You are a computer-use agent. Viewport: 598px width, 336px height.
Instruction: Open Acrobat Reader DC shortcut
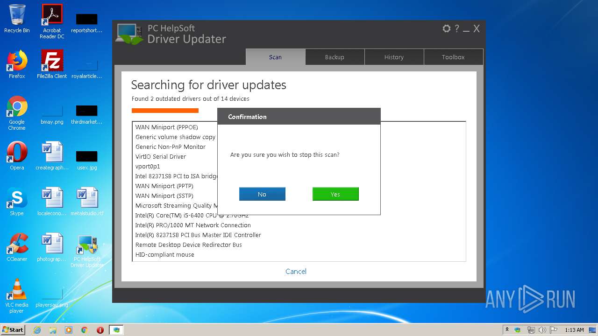(x=52, y=21)
